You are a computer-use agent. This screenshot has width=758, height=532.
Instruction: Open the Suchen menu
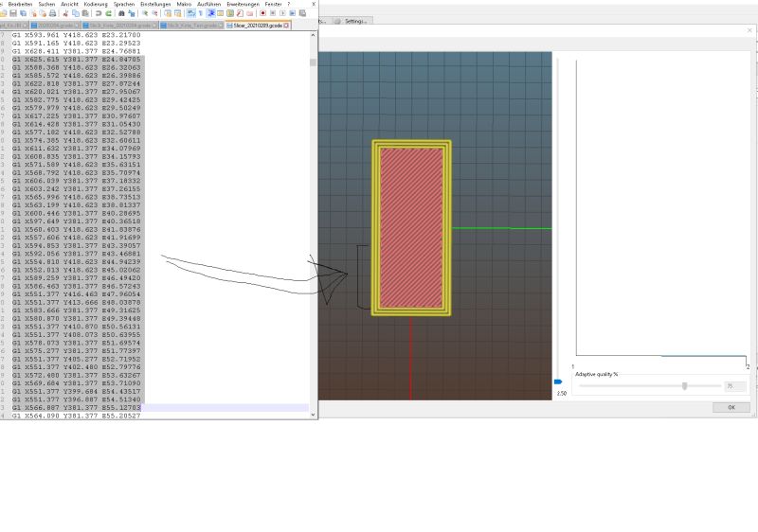[46, 4]
